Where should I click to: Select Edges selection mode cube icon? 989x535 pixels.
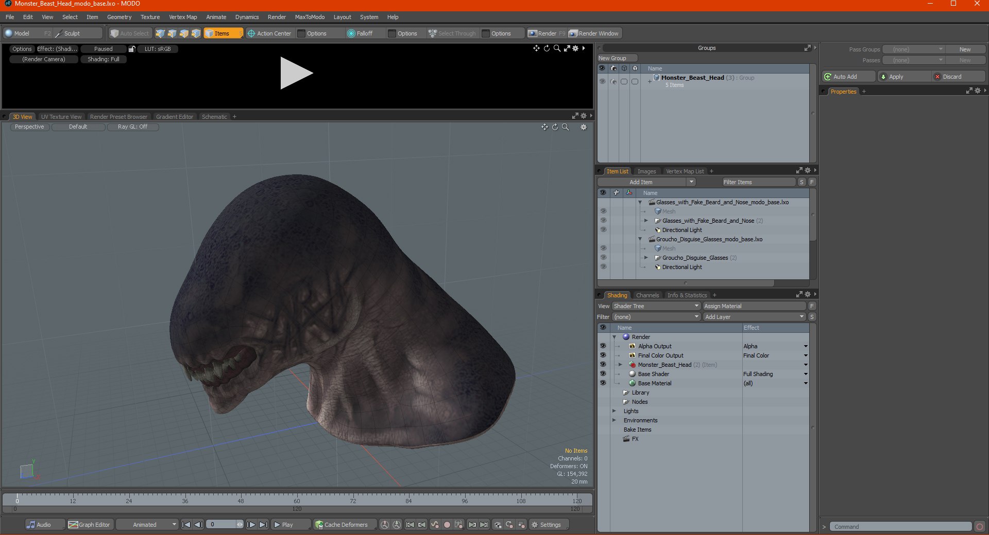tap(172, 33)
